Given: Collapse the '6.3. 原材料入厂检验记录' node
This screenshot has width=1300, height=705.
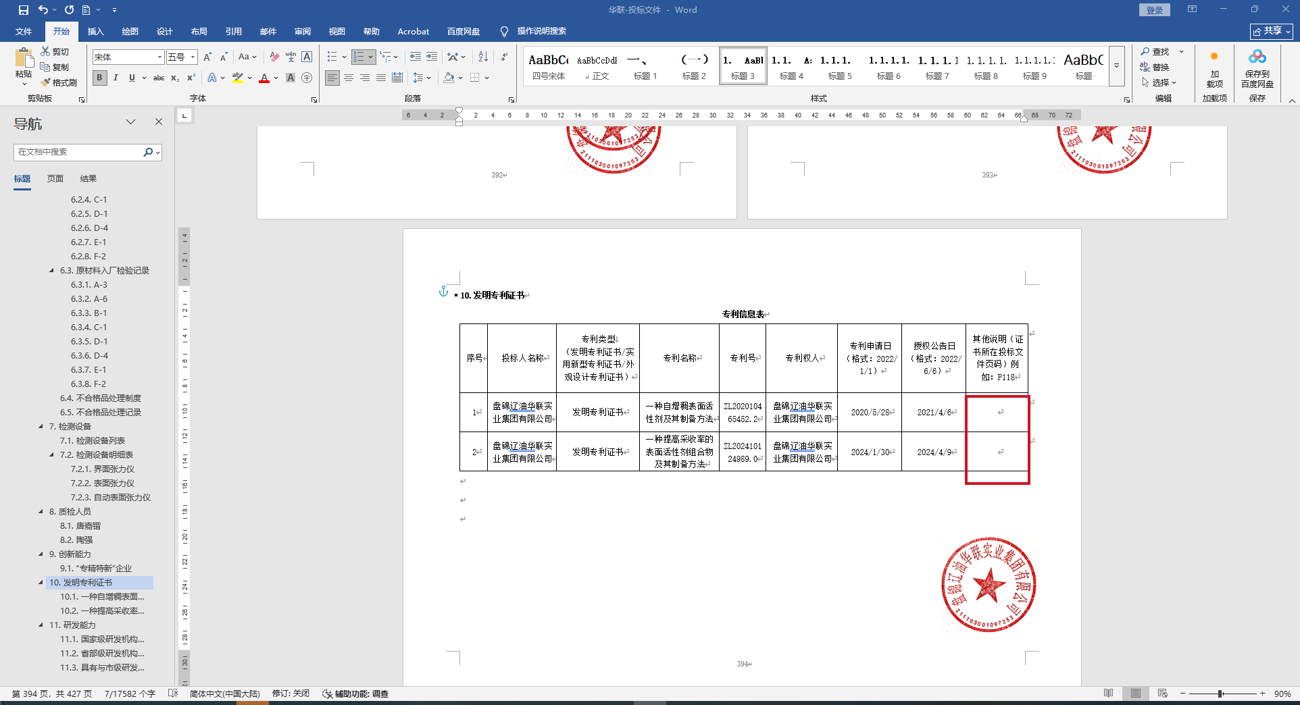Looking at the screenshot, I should pos(51,271).
